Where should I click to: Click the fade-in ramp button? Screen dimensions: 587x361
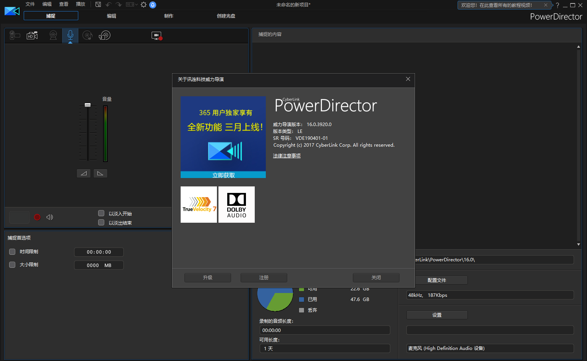pos(84,173)
